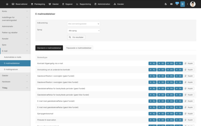Open the user profile avatar
This screenshot has height=126, width=201.
(x=193, y=4)
